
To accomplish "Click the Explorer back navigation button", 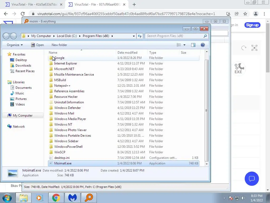I will [6, 36].
